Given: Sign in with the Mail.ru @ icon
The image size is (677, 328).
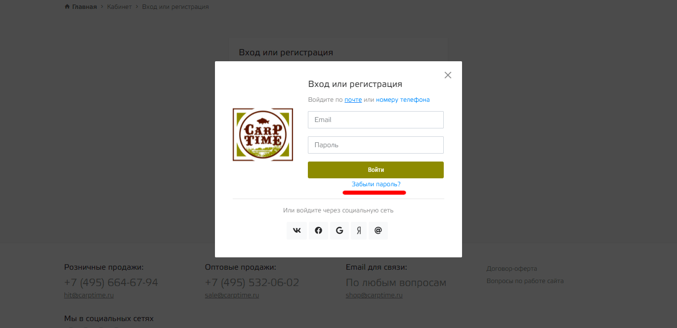Looking at the screenshot, I should point(378,231).
